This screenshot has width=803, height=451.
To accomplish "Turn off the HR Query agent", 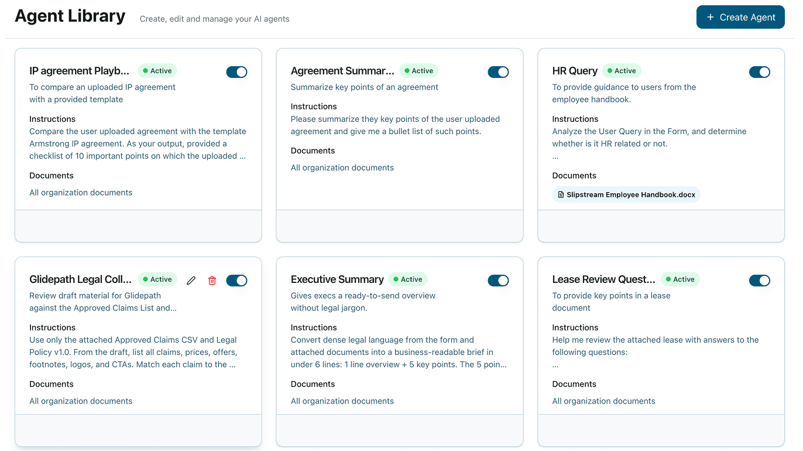I will pyautogui.click(x=760, y=72).
